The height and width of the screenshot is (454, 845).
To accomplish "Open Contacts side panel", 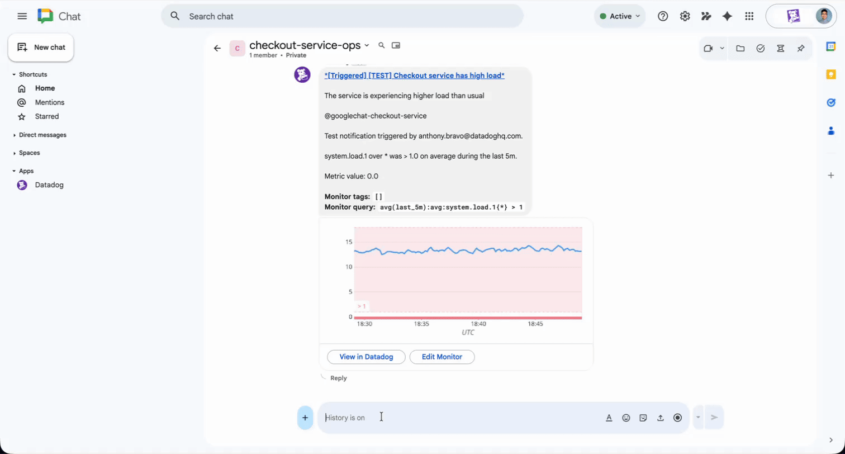I will tap(831, 131).
